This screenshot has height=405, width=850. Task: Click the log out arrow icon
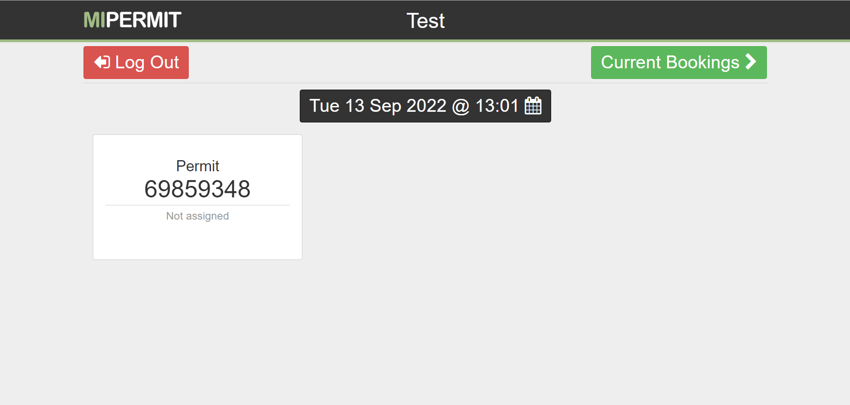pyautogui.click(x=102, y=62)
